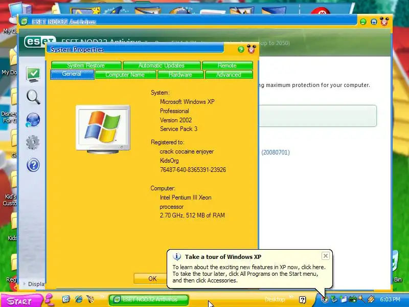Click the taskbar clock showing 6:03 PM
The height and width of the screenshot is (307, 409).
pos(390,299)
